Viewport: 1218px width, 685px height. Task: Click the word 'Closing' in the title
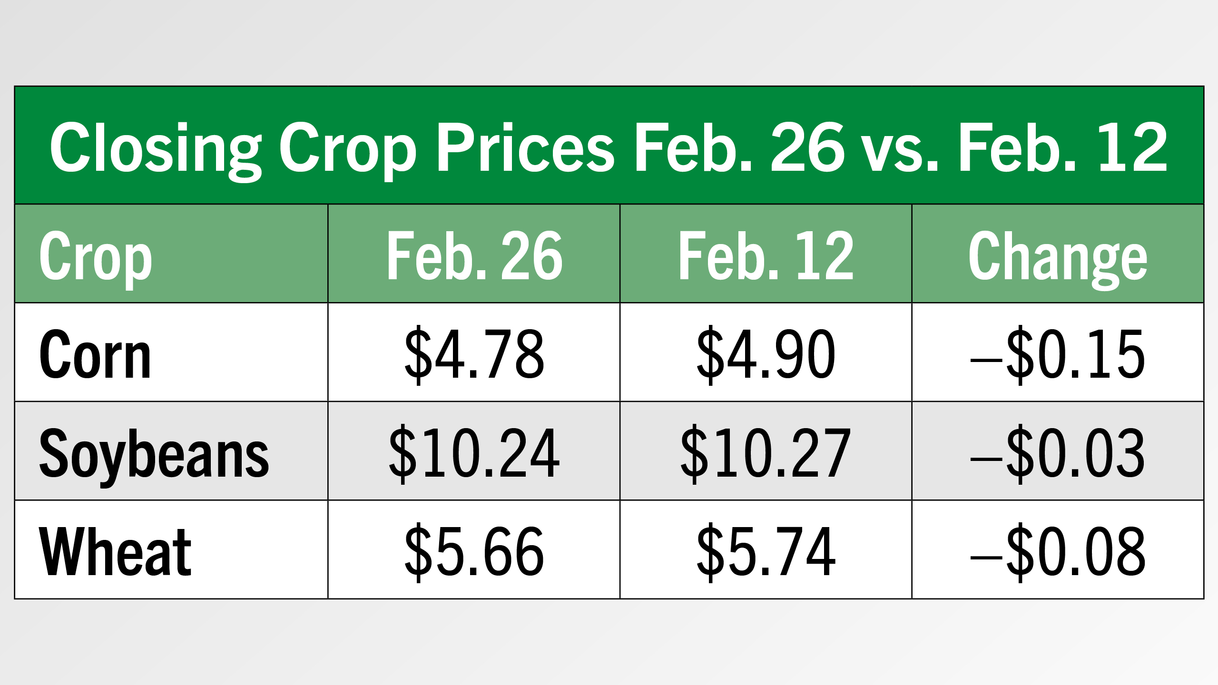155,147
